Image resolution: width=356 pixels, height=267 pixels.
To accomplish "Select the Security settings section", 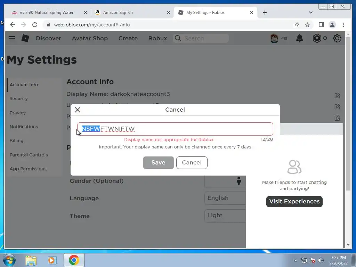I will coord(34,99).
